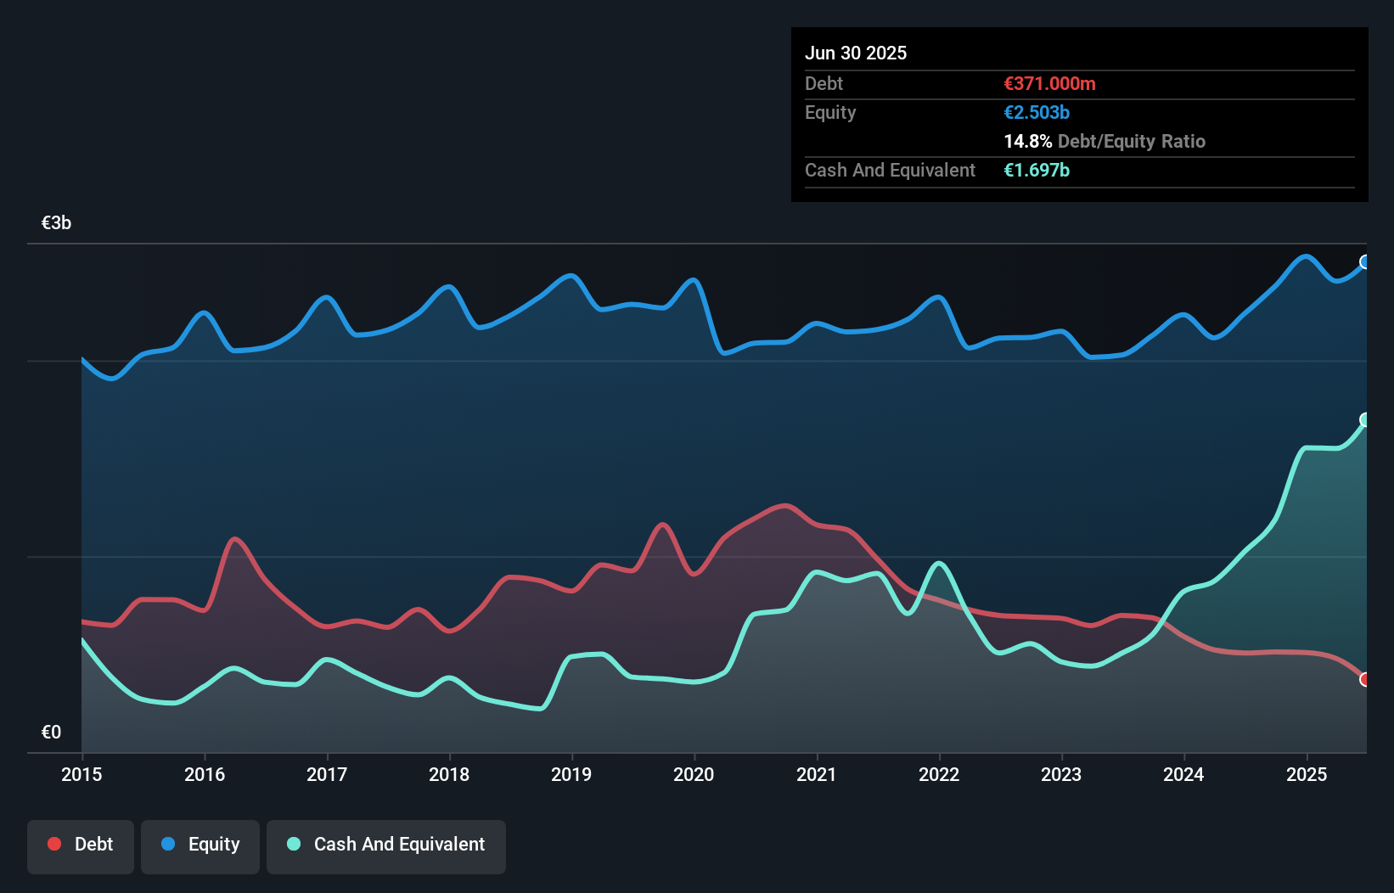Click the red Debt value €371.000m in tooltip
This screenshot has height=893, width=1394.
(x=1050, y=83)
